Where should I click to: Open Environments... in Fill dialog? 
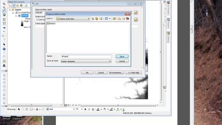click(116, 73)
